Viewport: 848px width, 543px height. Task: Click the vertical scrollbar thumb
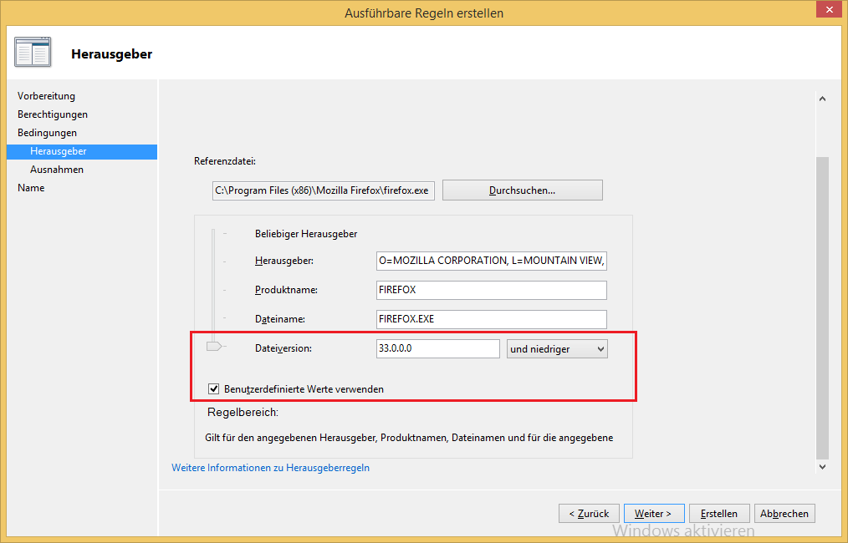click(822, 308)
